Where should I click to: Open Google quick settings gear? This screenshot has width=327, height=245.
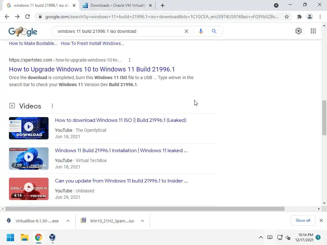coord(299,31)
